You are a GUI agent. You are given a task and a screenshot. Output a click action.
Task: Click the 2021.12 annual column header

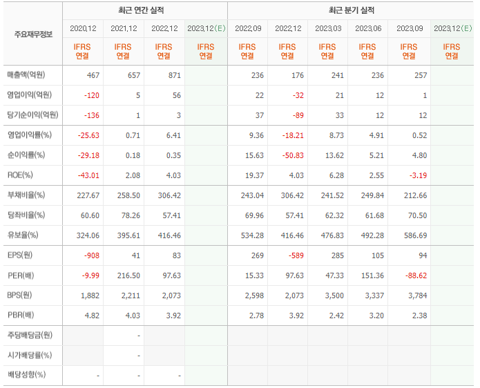(124, 28)
